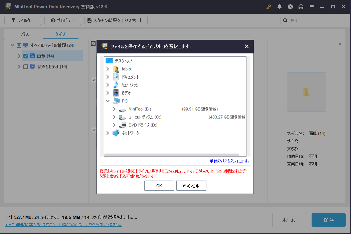The image size is (351, 234).
Task: Toggle the top file list checkbox
Action: pos(94,44)
